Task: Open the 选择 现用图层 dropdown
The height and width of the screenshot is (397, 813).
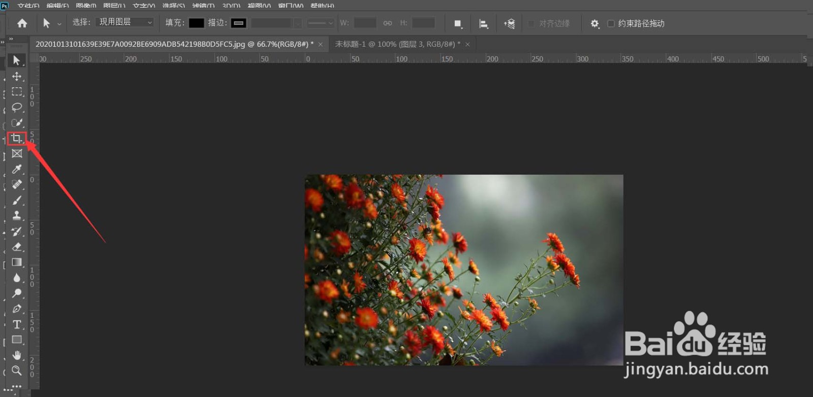Action: [x=124, y=22]
